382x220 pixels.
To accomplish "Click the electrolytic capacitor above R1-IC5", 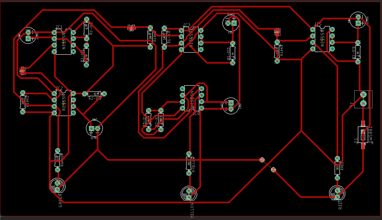I will [358, 20].
